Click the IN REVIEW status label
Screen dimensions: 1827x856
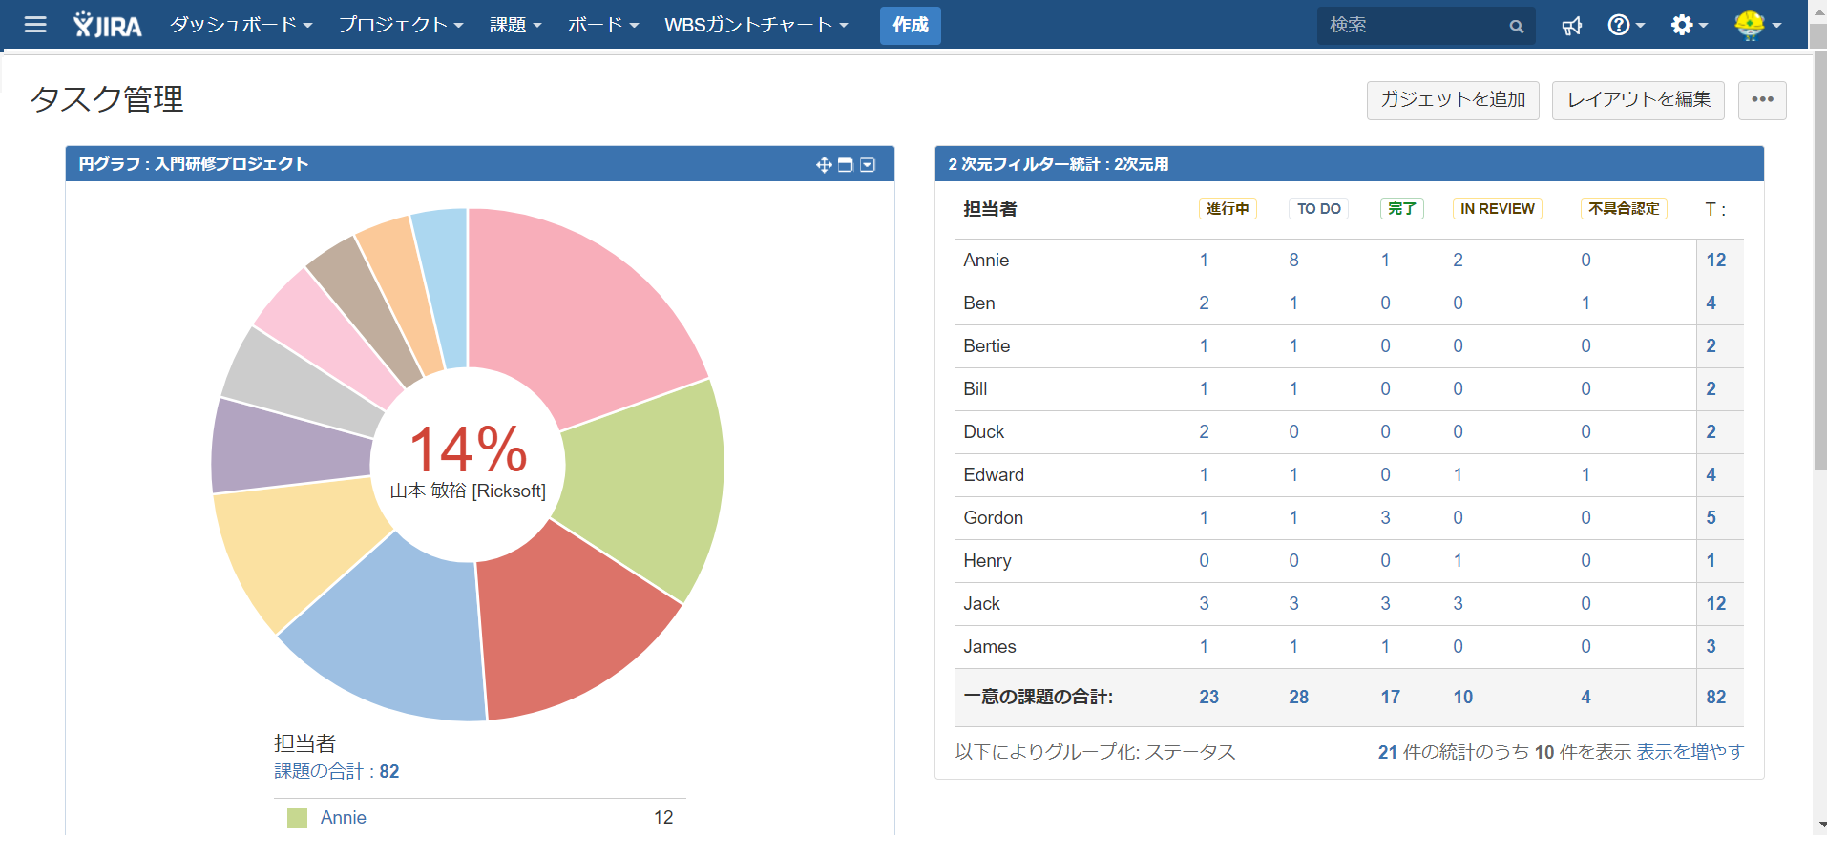(x=1497, y=209)
